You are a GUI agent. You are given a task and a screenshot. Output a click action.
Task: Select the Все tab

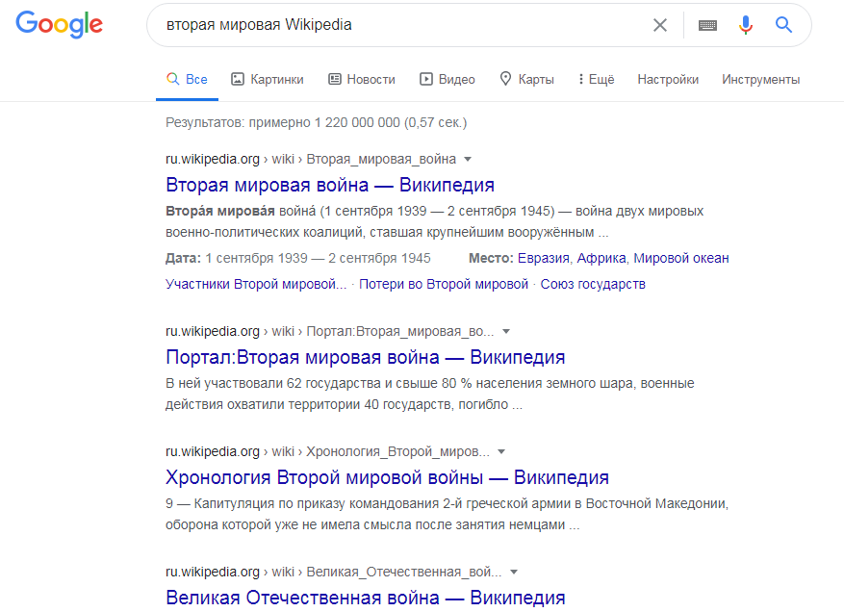pyautogui.click(x=187, y=79)
